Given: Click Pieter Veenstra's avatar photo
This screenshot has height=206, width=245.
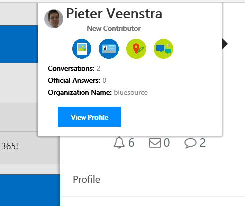Looking at the screenshot, I should pyautogui.click(x=54, y=19).
